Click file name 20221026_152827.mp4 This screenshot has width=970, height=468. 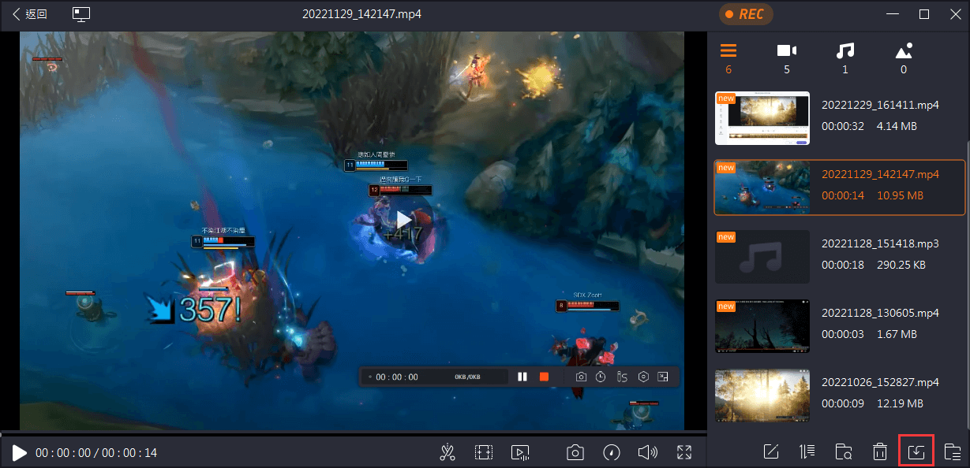880,382
